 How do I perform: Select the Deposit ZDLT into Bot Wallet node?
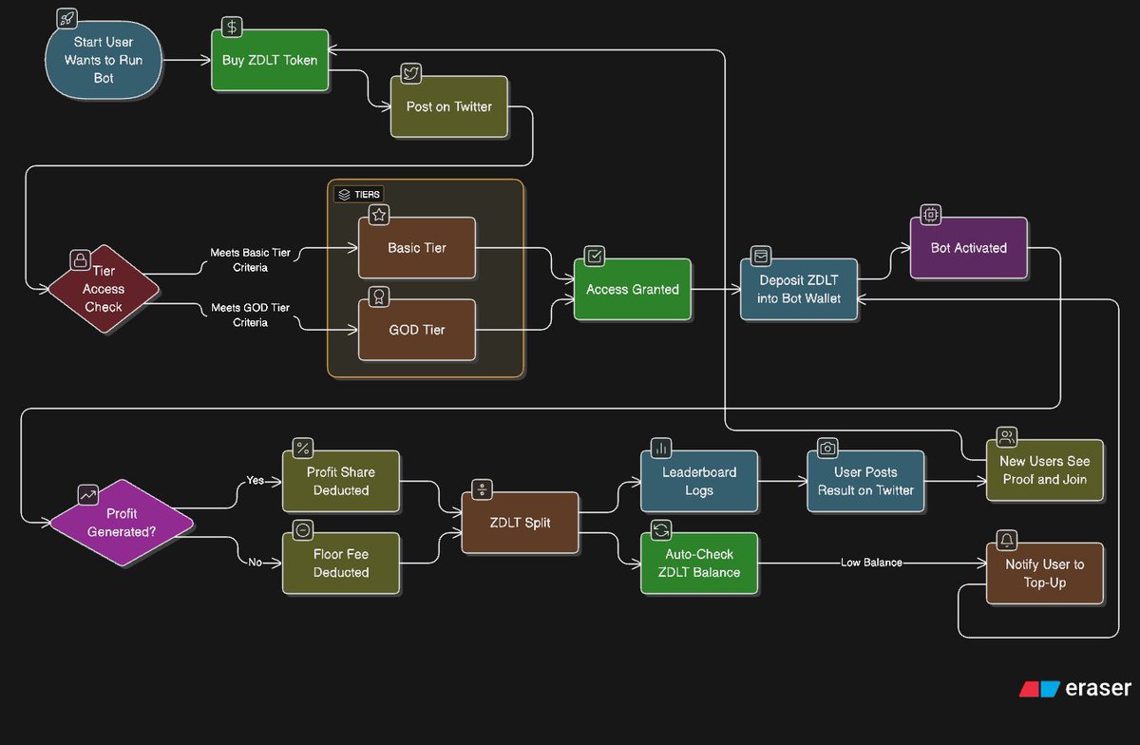point(799,289)
